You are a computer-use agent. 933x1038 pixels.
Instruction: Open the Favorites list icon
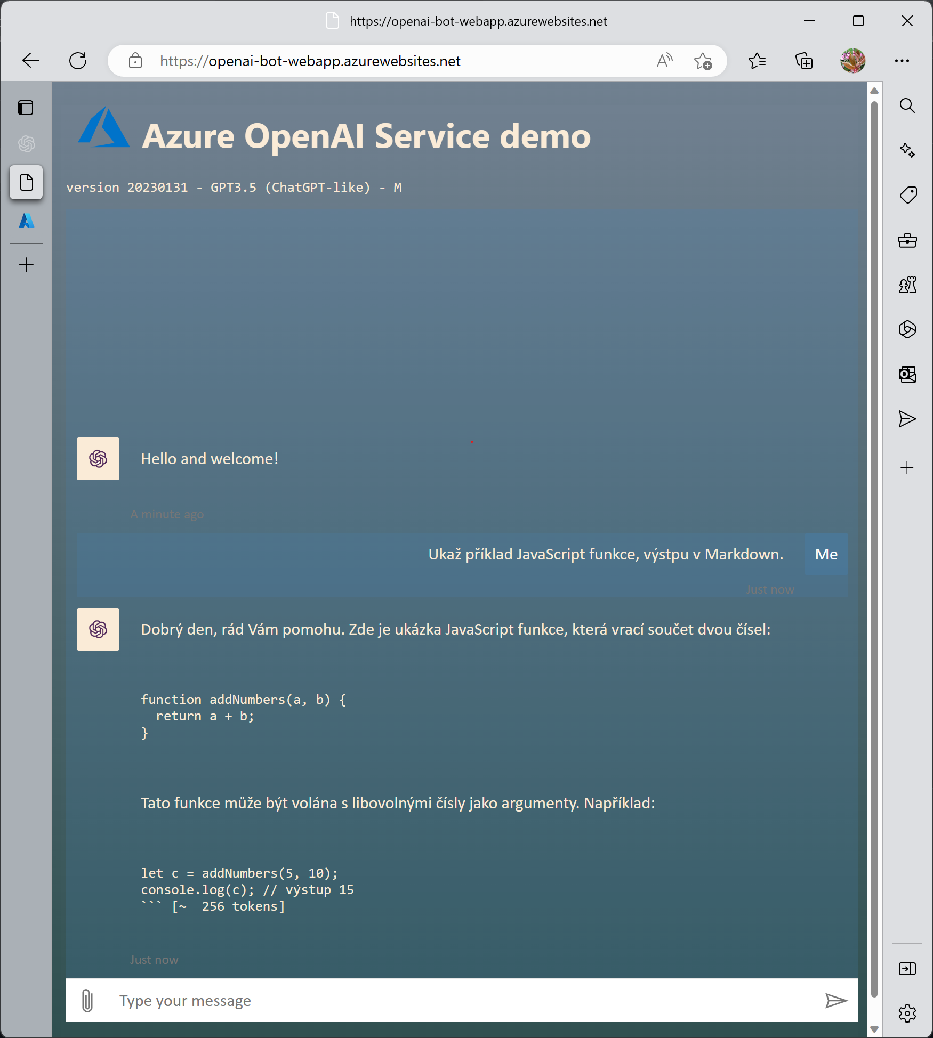click(x=757, y=61)
